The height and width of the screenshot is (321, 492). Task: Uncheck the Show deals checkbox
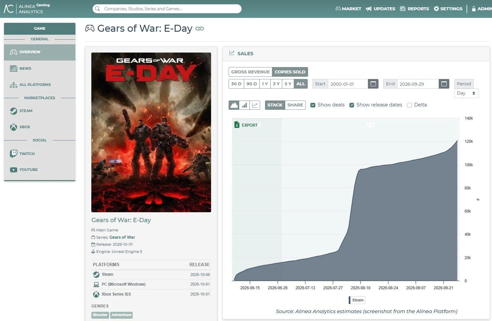[313, 105]
